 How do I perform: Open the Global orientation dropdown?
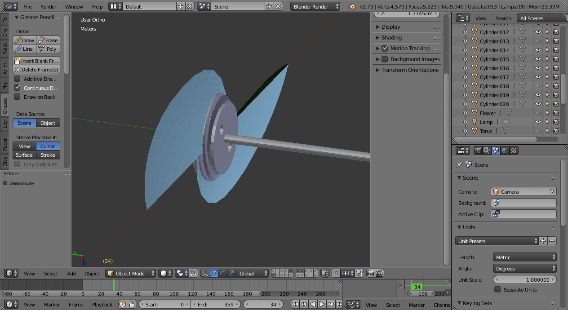click(x=253, y=273)
